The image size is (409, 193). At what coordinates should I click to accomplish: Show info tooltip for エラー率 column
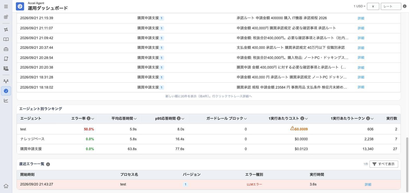coord(89,118)
